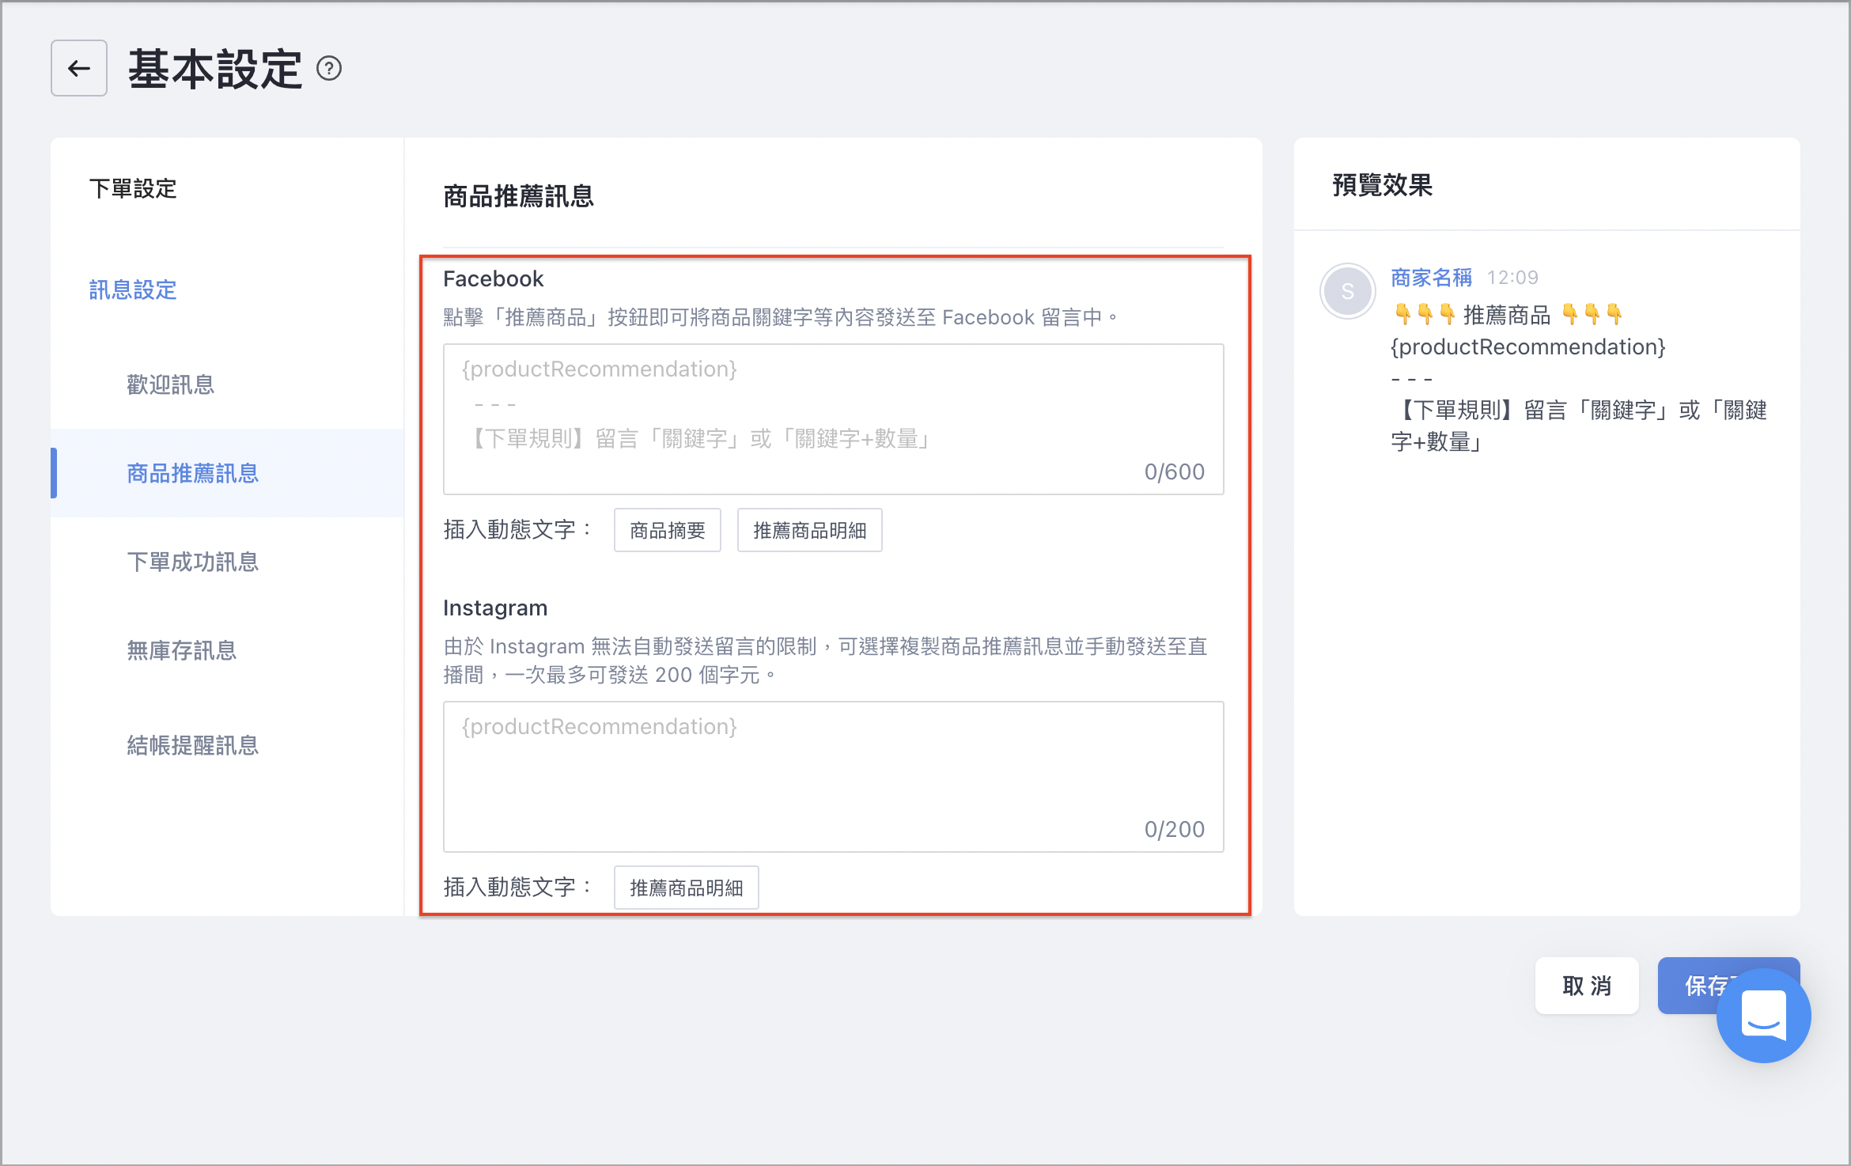The height and width of the screenshot is (1166, 1851).
Task: Click the 商家名稱 link in preview
Action: [x=1432, y=278]
